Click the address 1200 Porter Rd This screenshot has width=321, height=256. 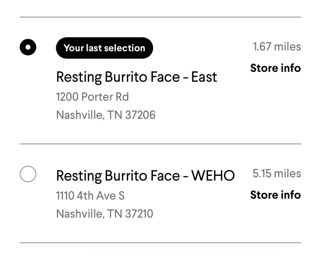coord(92,97)
